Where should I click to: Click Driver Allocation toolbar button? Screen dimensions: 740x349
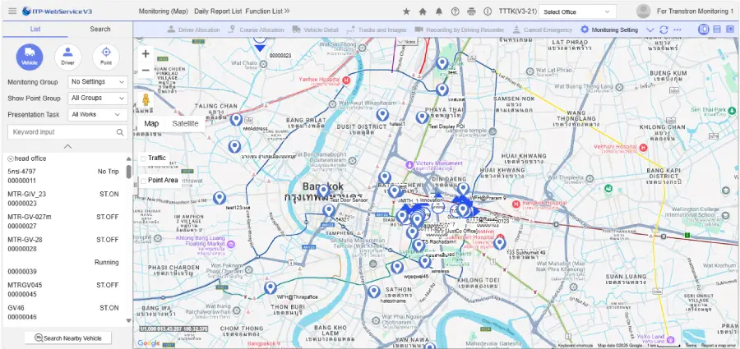[x=193, y=30]
